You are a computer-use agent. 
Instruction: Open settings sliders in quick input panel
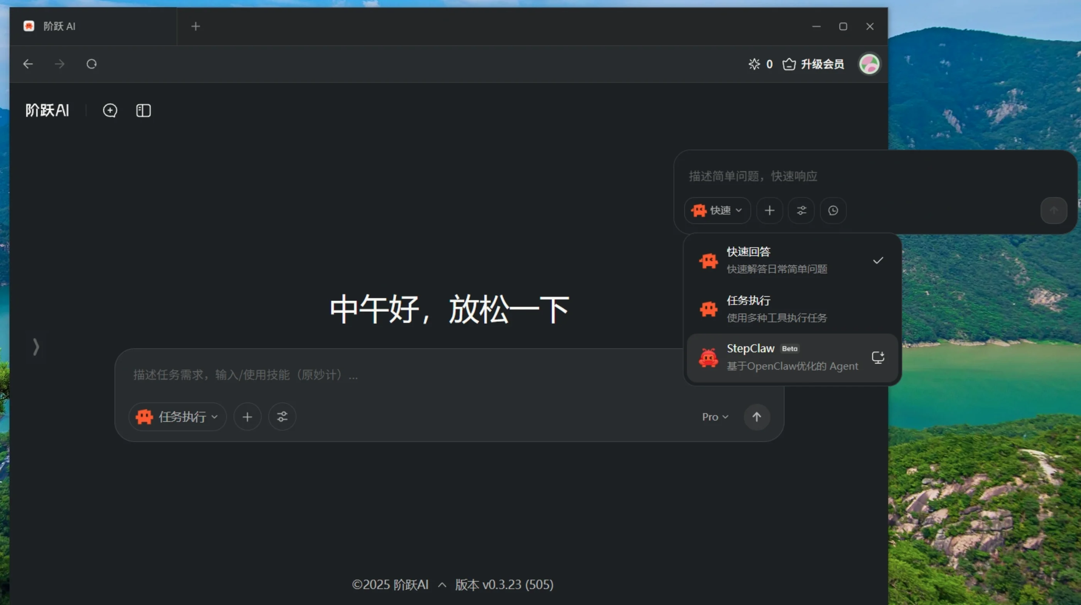[802, 211]
